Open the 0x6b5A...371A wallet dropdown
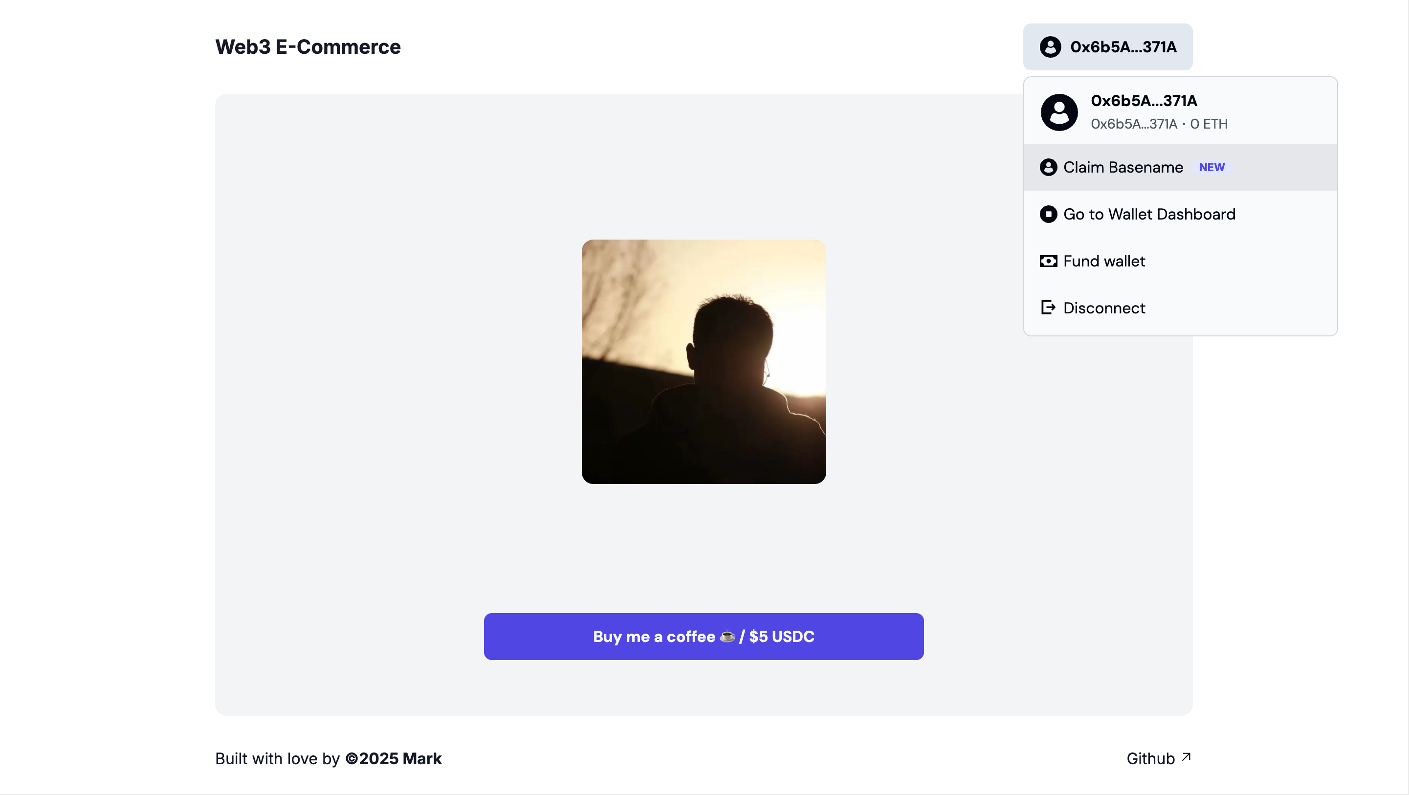 click(x=1108, y=47)
